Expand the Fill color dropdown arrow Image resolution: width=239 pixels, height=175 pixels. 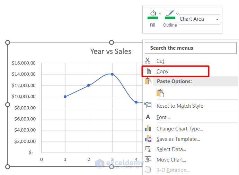coord(160,14)
